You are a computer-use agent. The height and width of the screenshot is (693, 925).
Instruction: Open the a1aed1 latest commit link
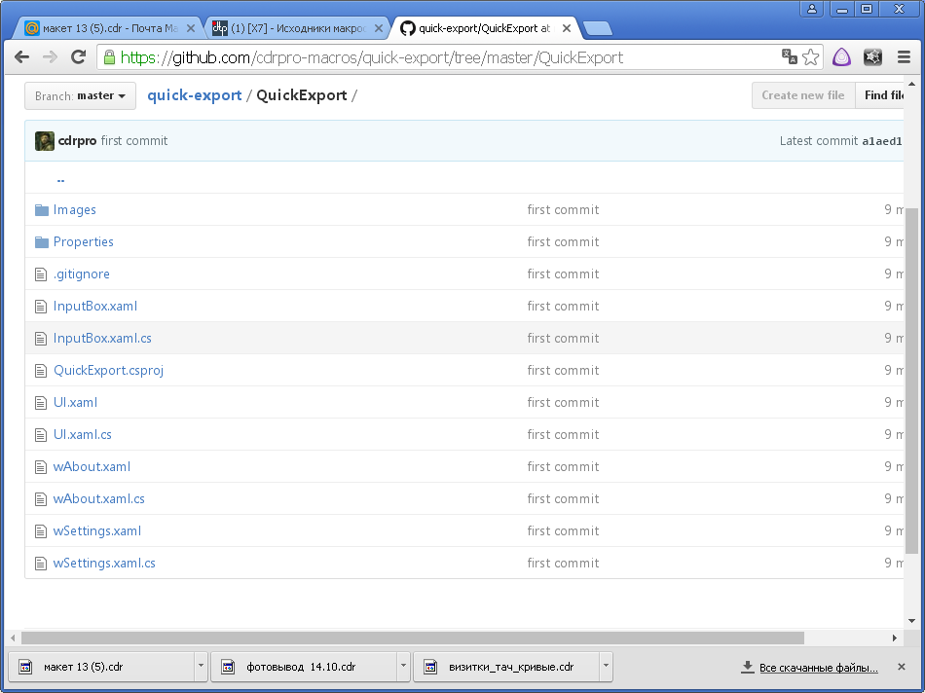[882, 141]
